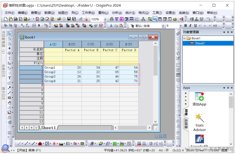Open the sheet list V button

[x=36, y=128]
